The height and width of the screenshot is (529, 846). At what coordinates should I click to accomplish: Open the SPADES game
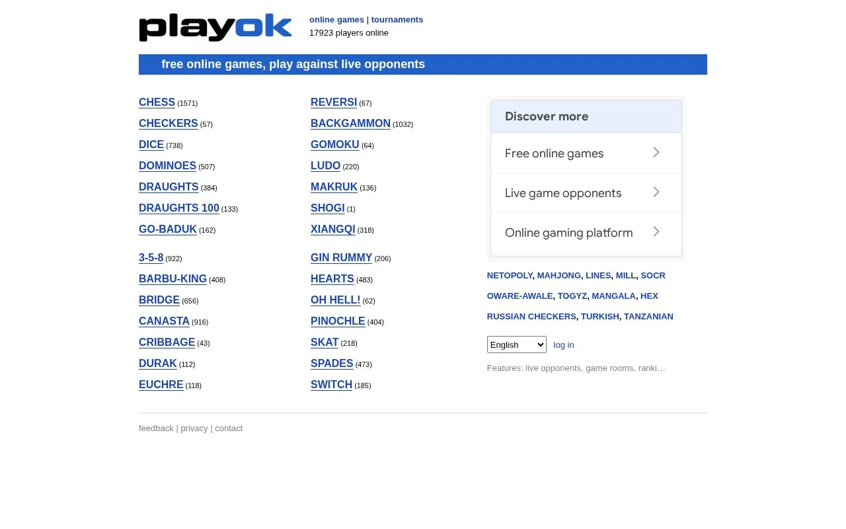click(332, 364)
